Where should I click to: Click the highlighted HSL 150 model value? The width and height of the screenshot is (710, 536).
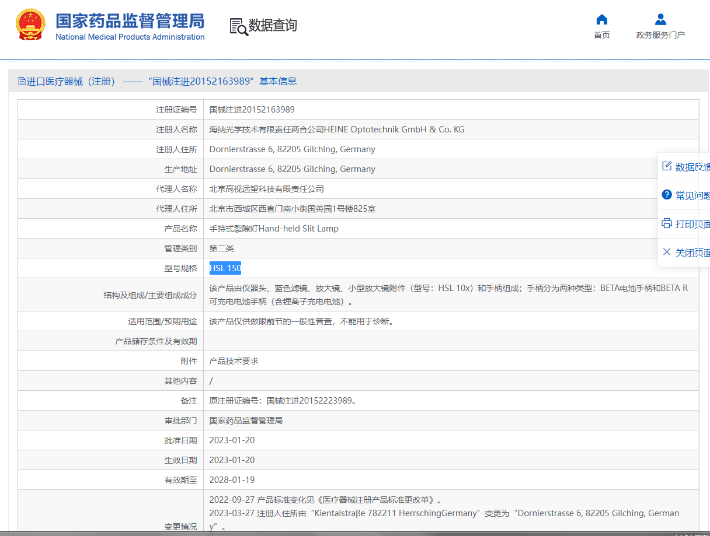tap(225, 268)
